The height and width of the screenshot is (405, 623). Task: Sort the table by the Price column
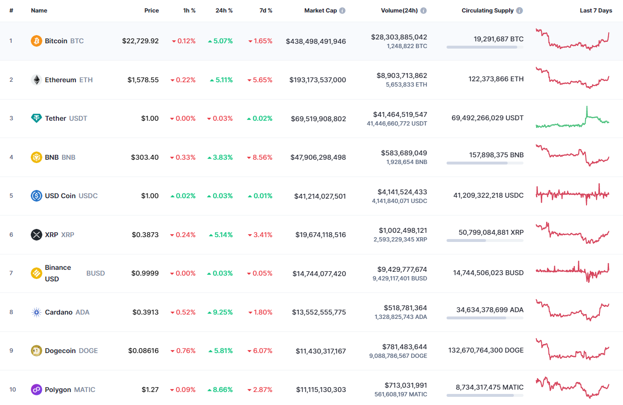pyautogui.click(x=151, y=10)
